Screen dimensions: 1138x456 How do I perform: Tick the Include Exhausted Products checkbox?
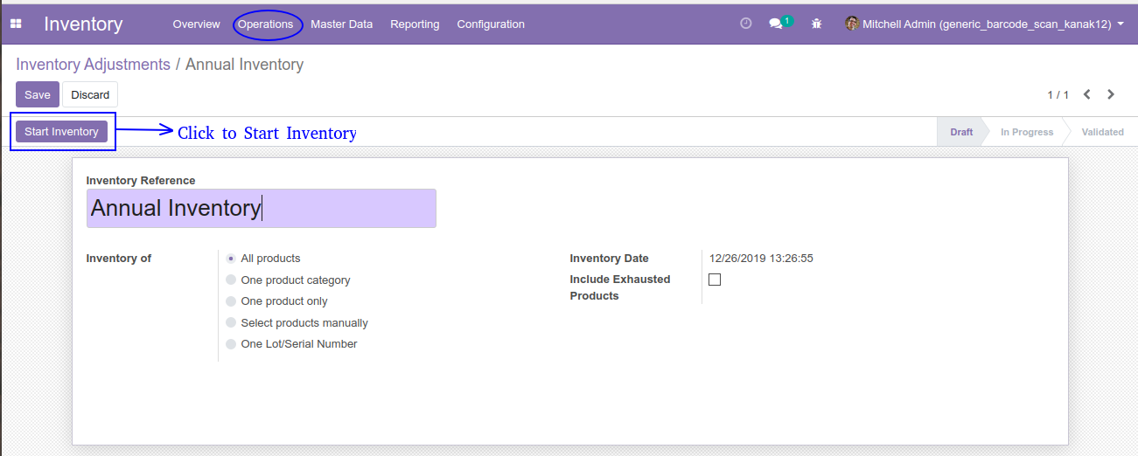(x=715, y=280)
